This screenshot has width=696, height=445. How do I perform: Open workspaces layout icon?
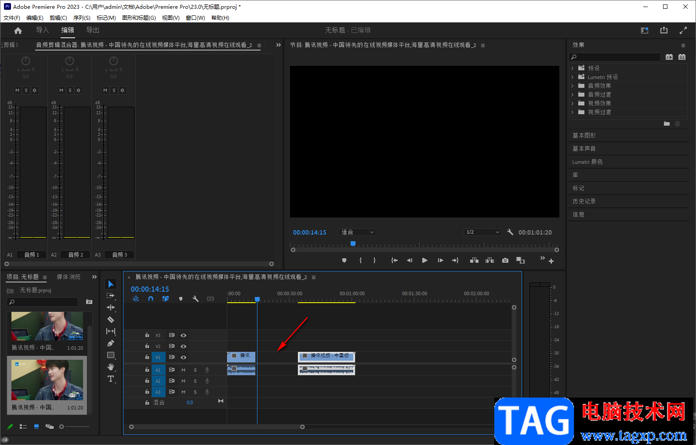click(x=645, y=30)
